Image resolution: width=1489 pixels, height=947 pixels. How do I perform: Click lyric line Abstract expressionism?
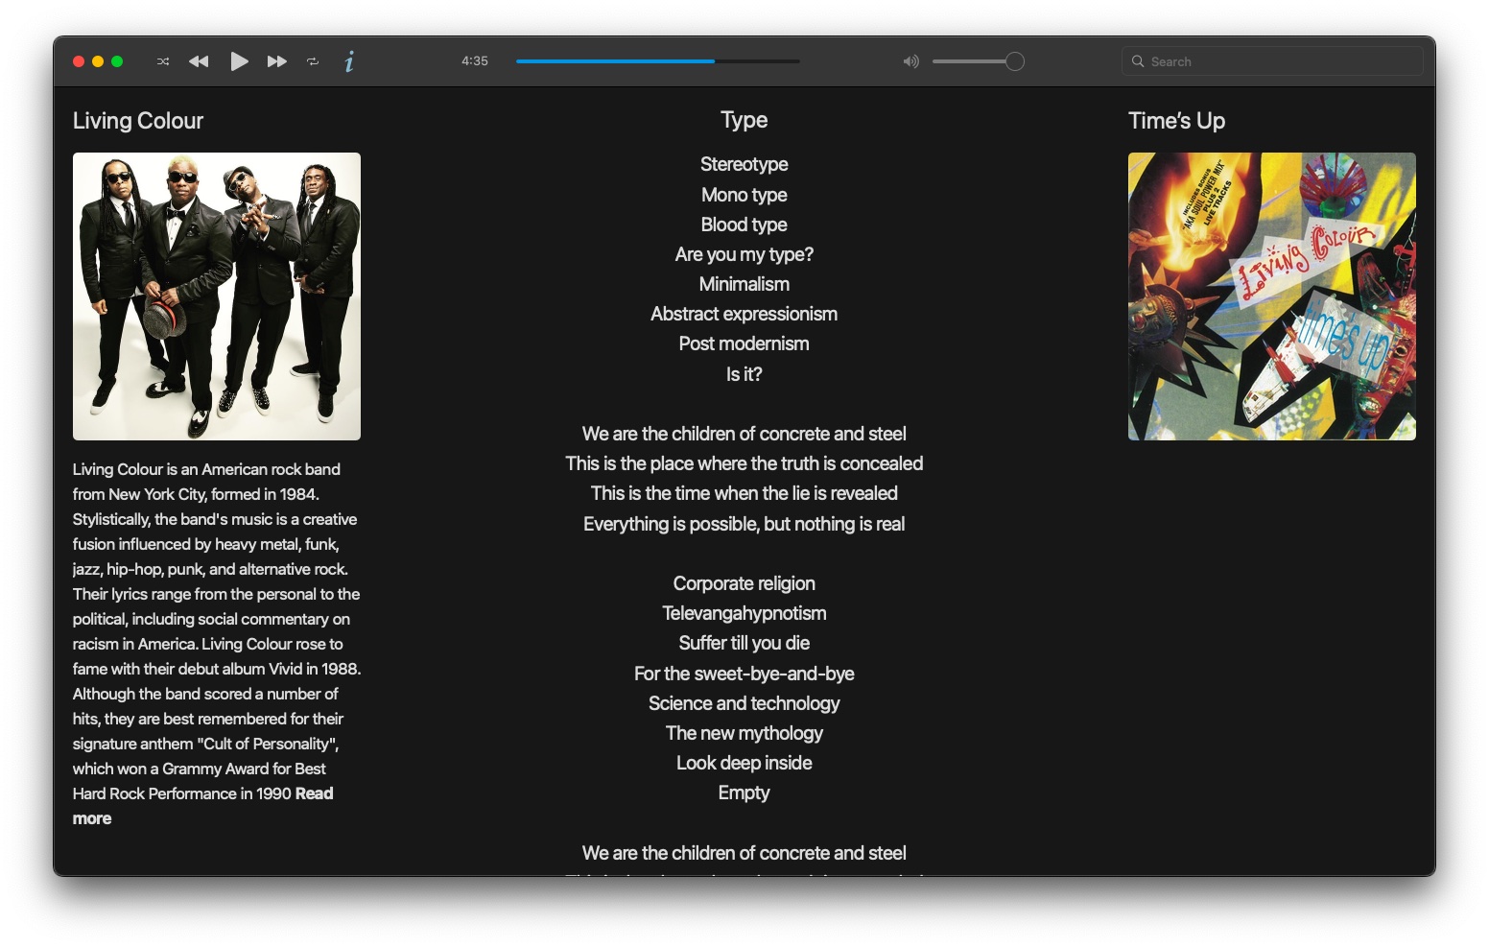(x=744, y=314)
